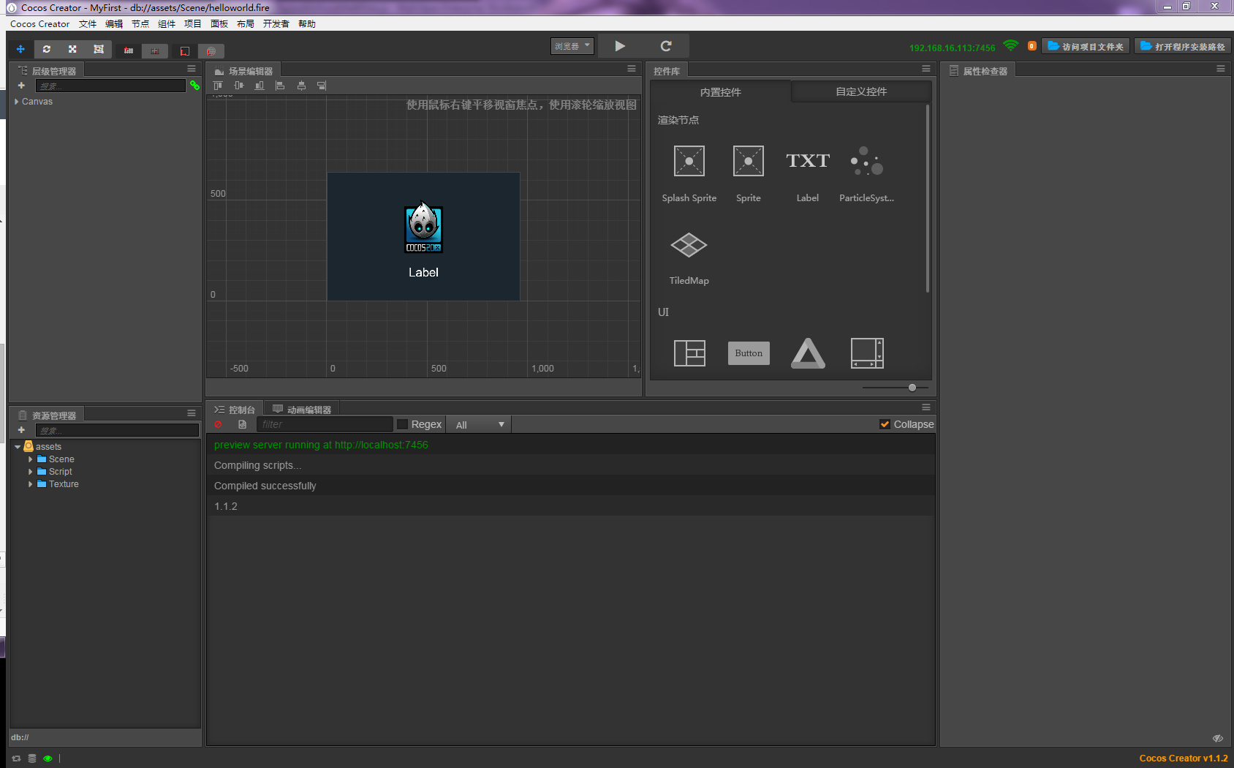Image resolution: width=1234 pixels, height=768 pixels.
Task: Expand the Script folder
Action: click(30, 472)
